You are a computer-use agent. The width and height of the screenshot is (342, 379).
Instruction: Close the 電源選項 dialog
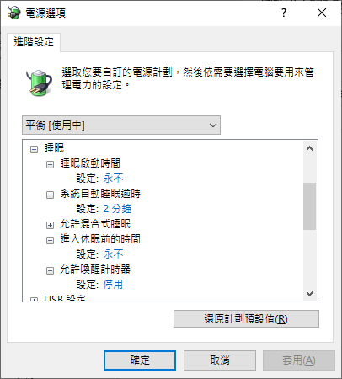click(322, 13)
